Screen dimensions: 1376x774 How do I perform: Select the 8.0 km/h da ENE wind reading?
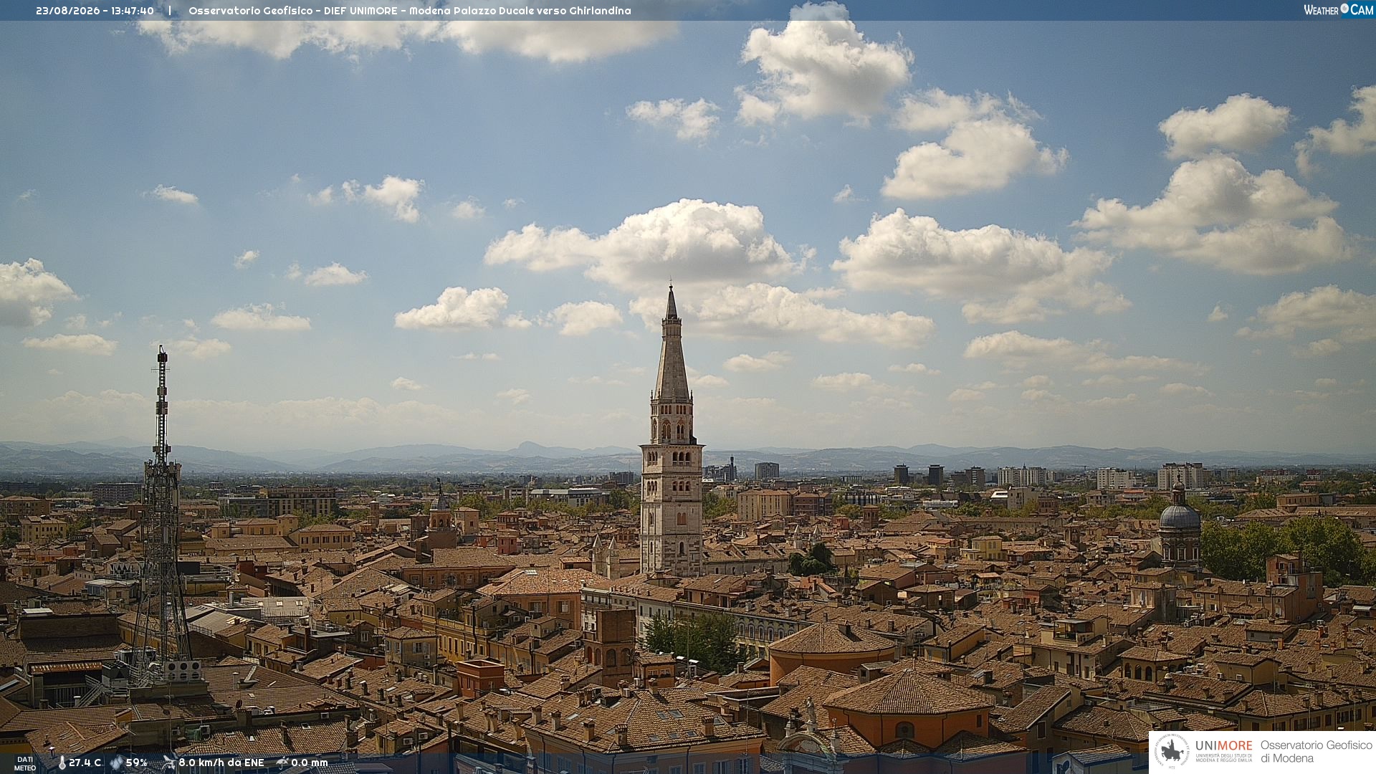pyautogui.click(x=221, y=763)
